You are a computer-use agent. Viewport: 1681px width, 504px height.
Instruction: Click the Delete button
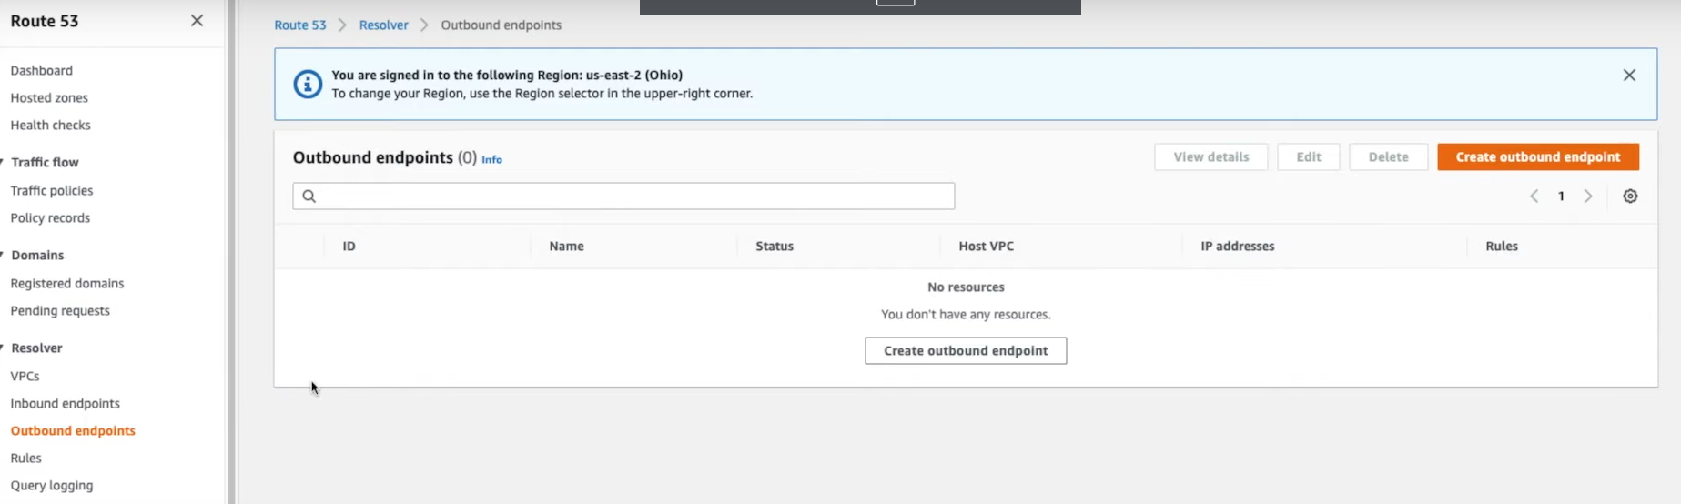point(1388,156)
